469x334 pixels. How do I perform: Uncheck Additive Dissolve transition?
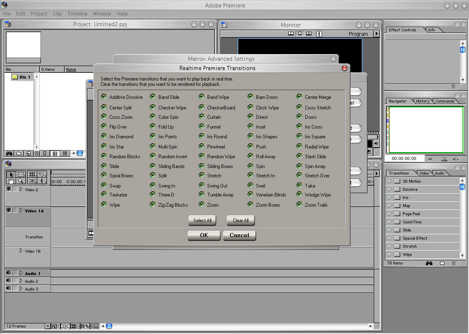point(104,96)
